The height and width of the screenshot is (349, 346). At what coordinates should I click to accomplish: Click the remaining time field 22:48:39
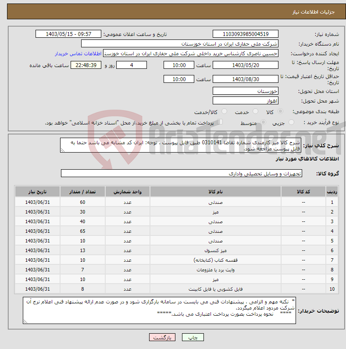pos(86,65)
